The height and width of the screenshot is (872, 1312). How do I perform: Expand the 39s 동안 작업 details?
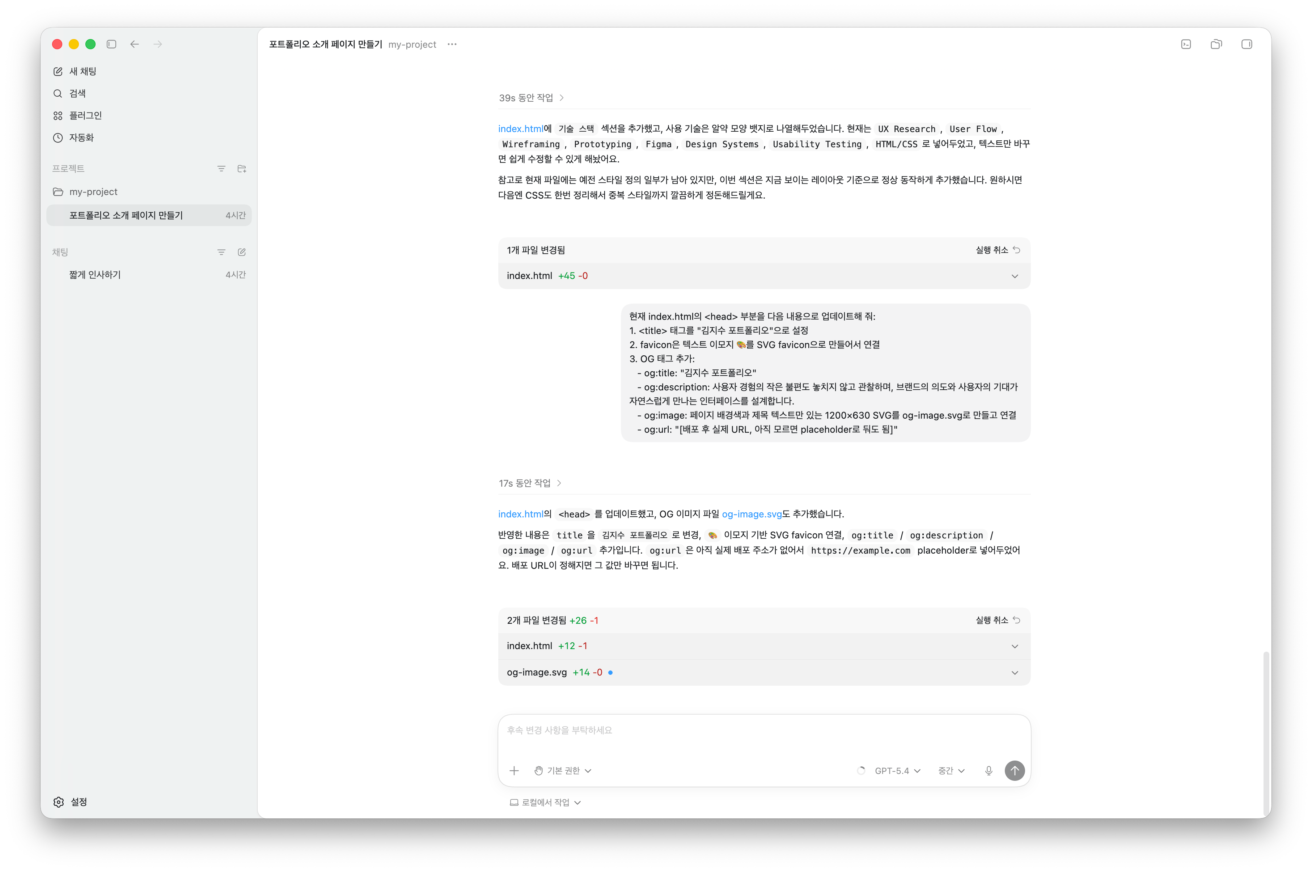click(531, 98)
